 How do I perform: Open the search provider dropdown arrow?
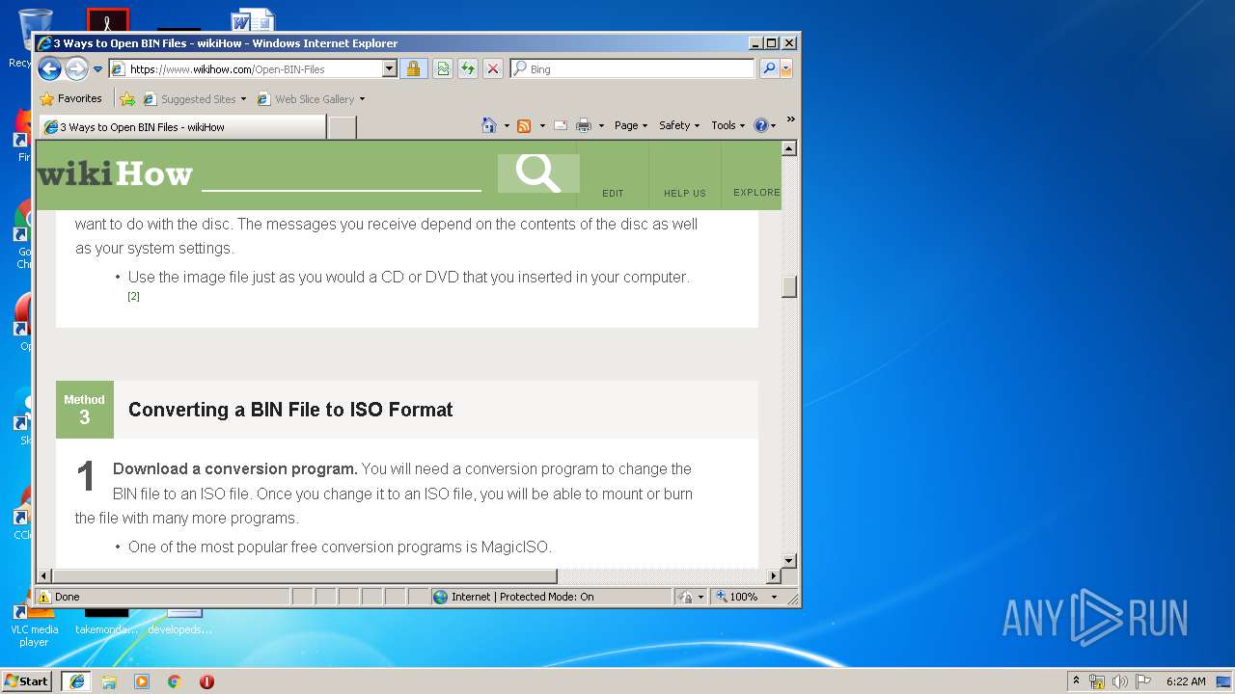tap(786, 68)
